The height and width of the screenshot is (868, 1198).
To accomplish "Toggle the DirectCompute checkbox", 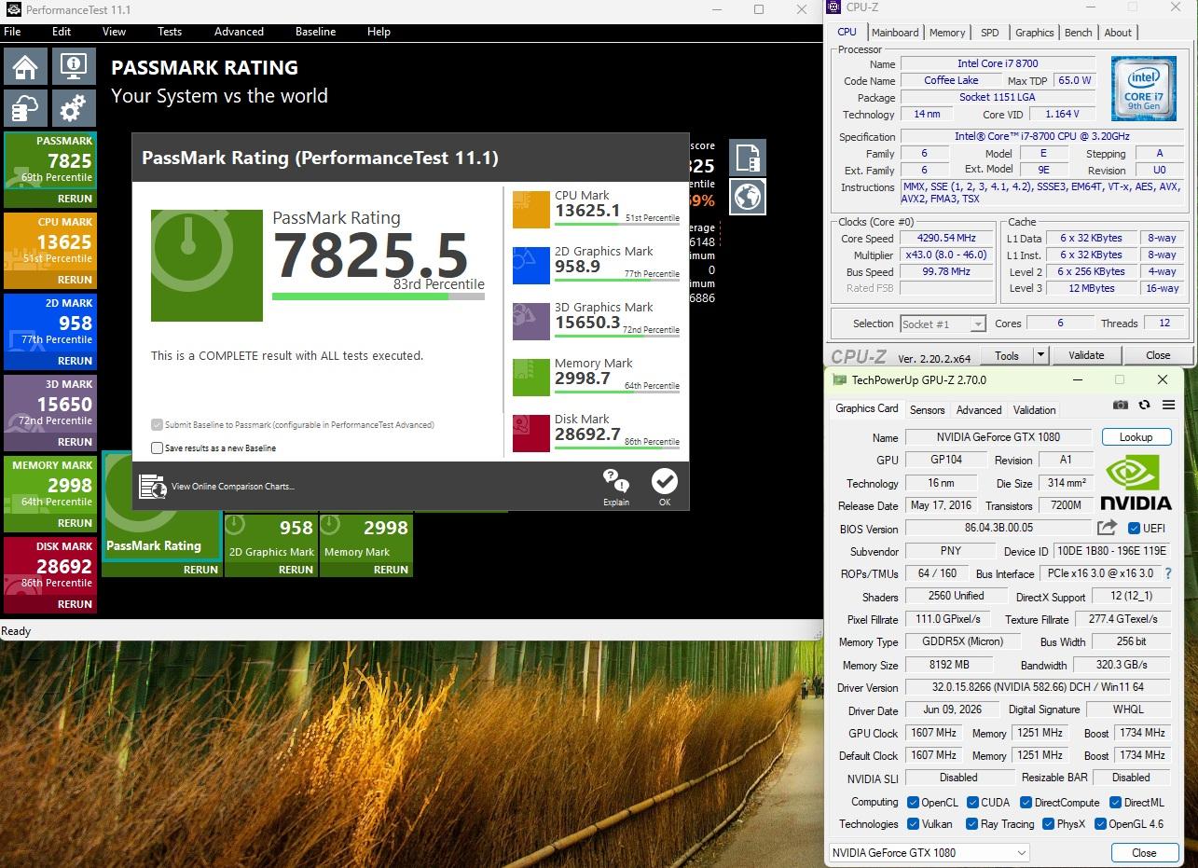I will (x=1026, y=802).
